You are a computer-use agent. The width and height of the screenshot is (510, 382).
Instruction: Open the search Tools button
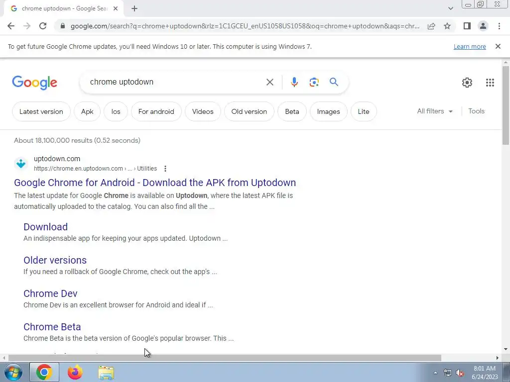tap(476, 111)
